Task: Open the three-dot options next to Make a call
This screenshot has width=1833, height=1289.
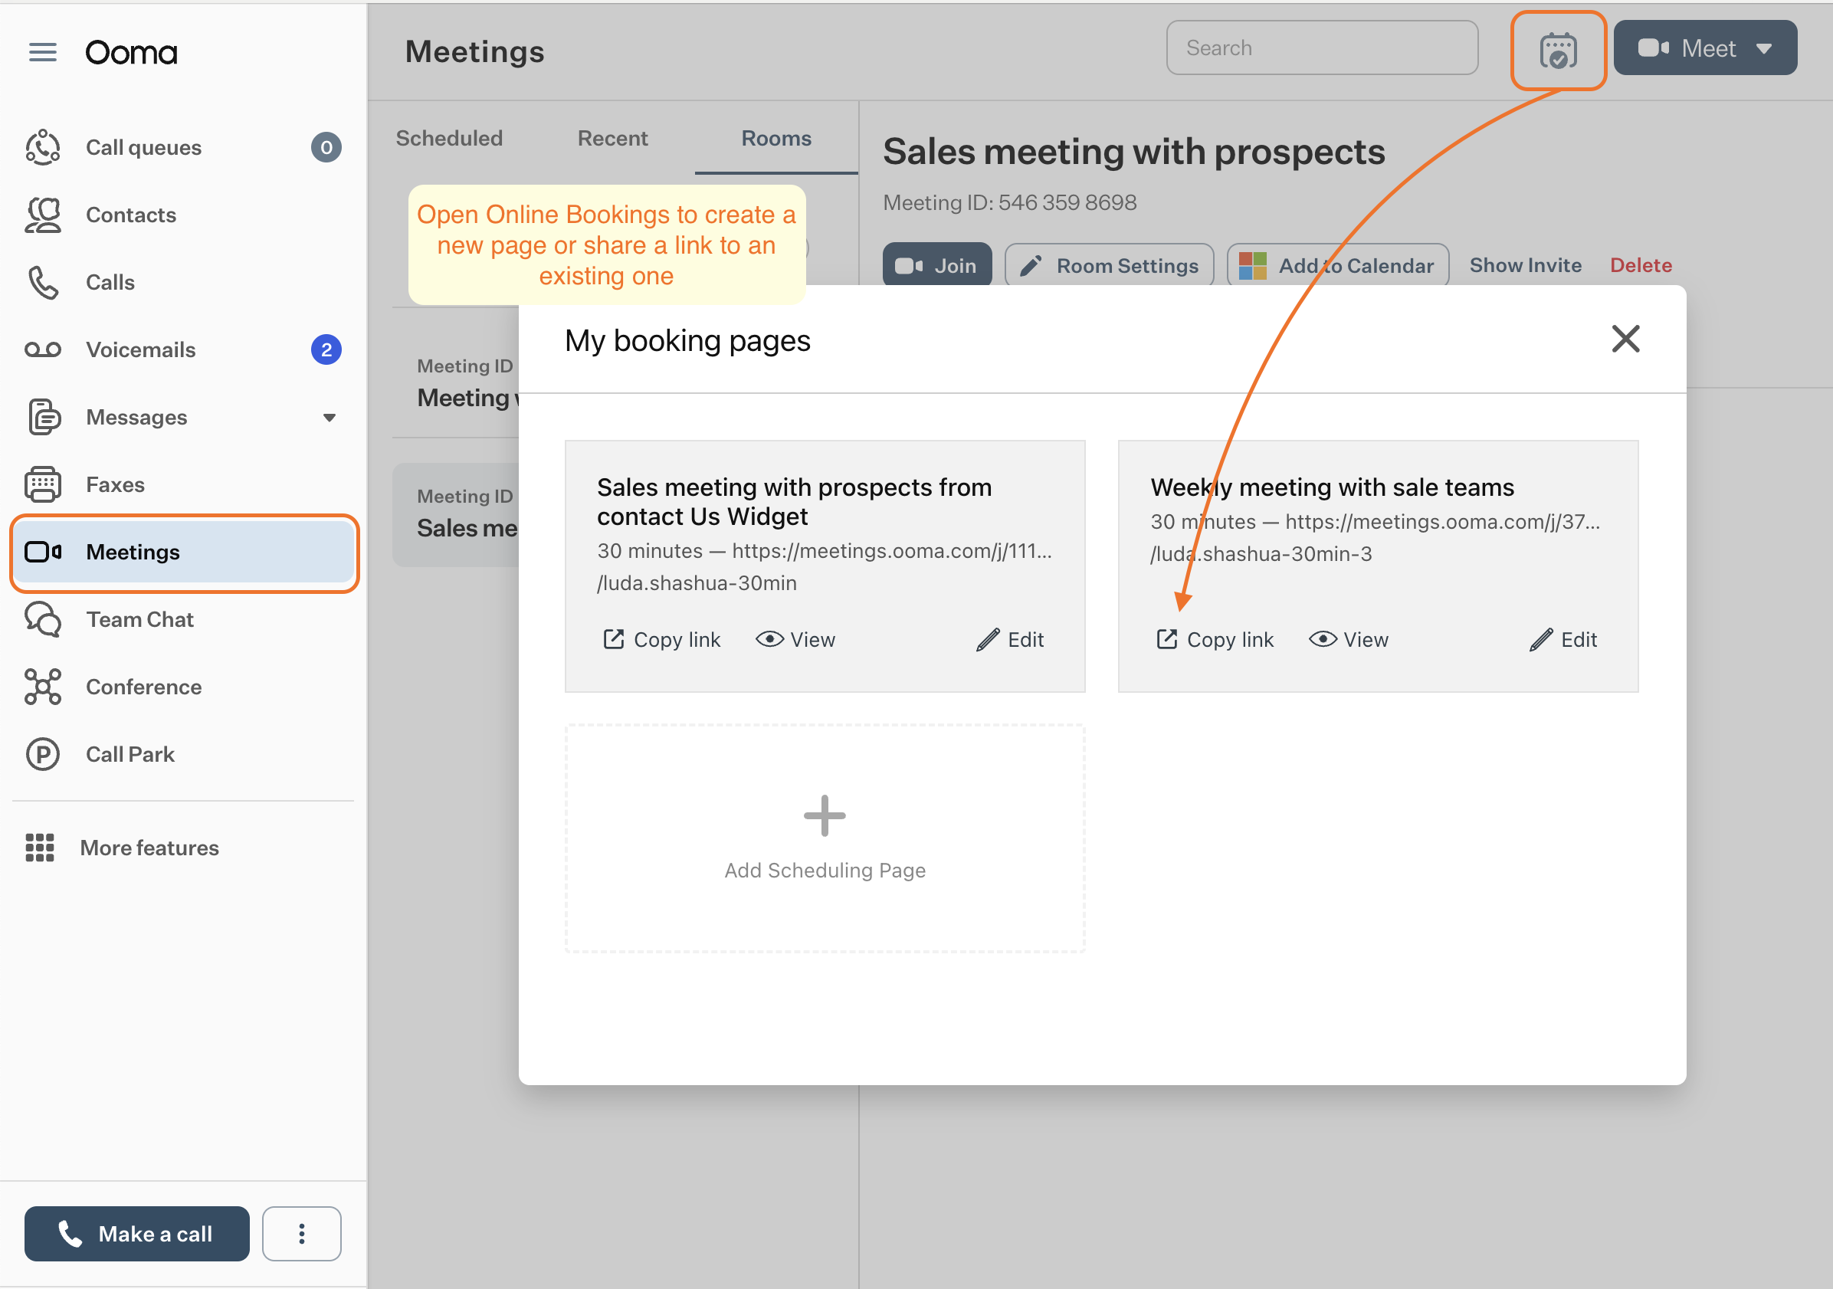Action: coord(301,1233)
